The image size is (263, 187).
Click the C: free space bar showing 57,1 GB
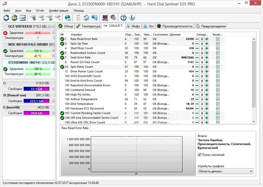[x=37, y=89]
